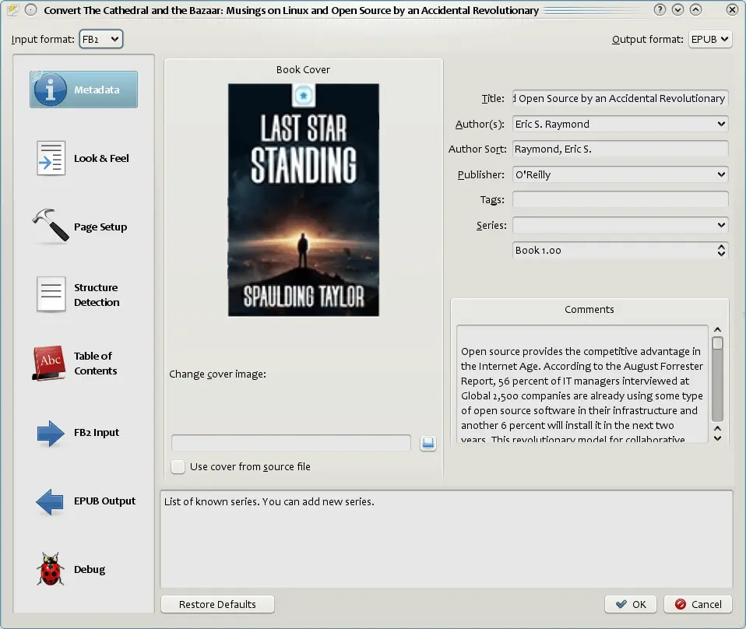Viewport: 746px width, 629px height.
Task: Expand the Series dropdown
Action: pyautogui.click(x=721, y=225)
